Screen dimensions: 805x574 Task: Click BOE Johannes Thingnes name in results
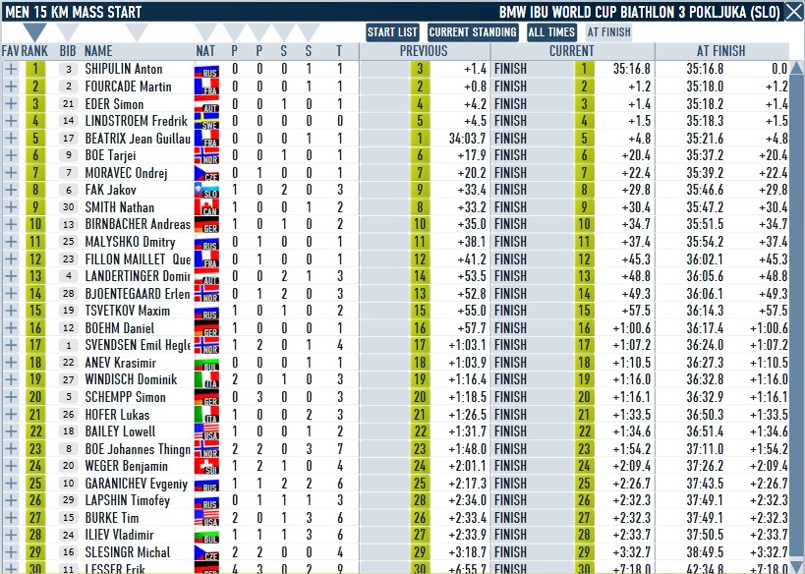pyautogui.click(x=138, y=449)
